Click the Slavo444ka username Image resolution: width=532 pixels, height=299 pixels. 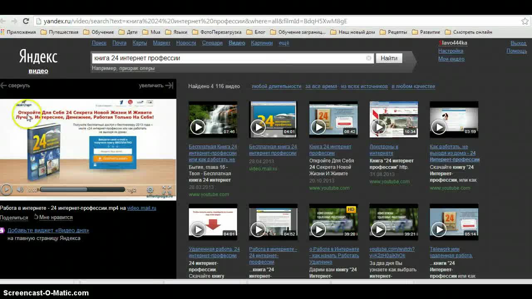click(453, 43)
